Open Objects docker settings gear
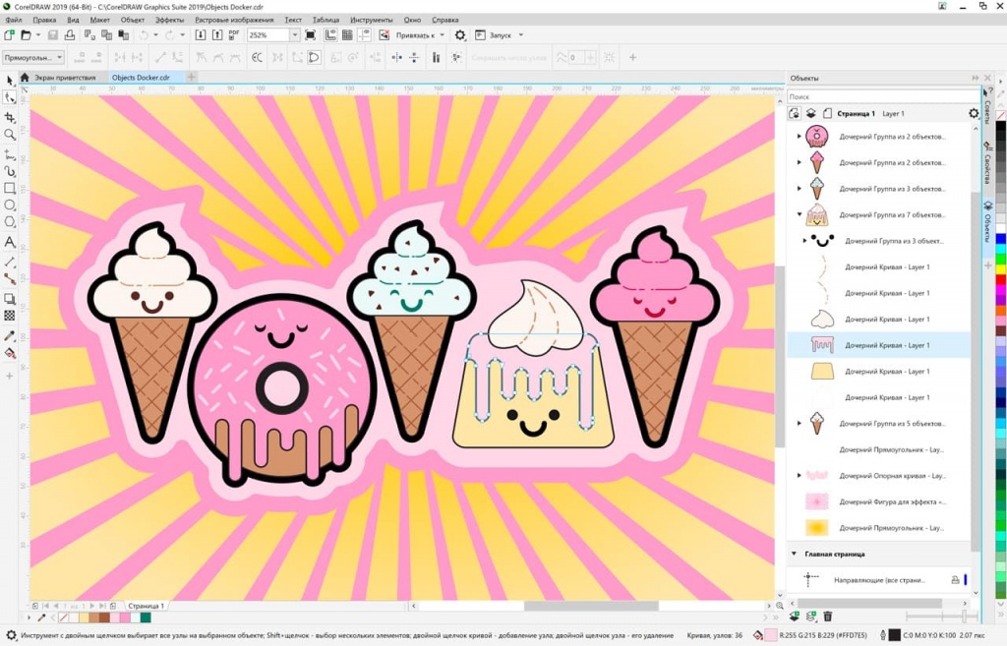 tap(974, 114)
